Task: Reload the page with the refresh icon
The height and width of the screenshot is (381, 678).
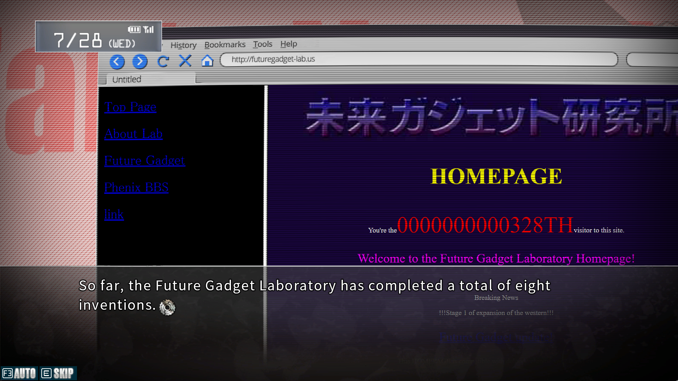Action: click(x=163, y=61)
